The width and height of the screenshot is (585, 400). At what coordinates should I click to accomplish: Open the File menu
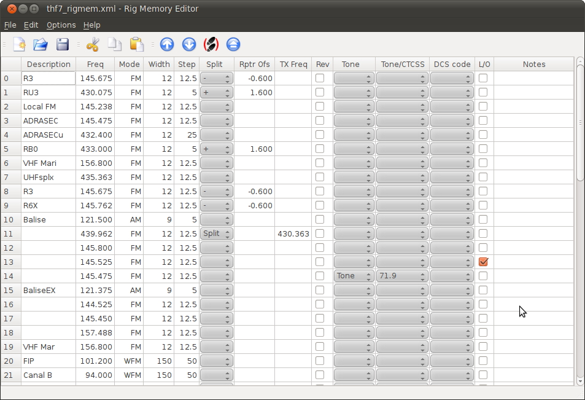click(x=10, y=25)
